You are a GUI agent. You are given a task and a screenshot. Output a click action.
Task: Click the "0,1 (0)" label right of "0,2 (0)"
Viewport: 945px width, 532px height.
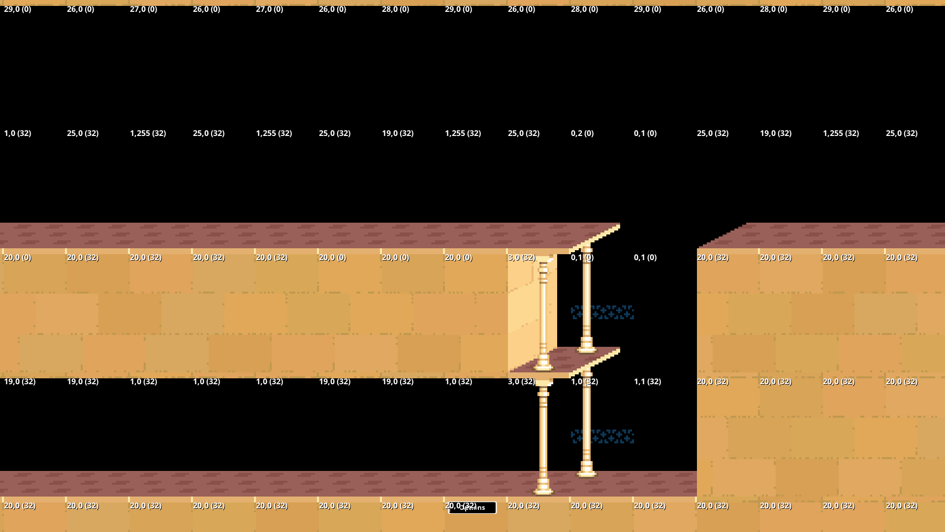(x=645, y=133)
